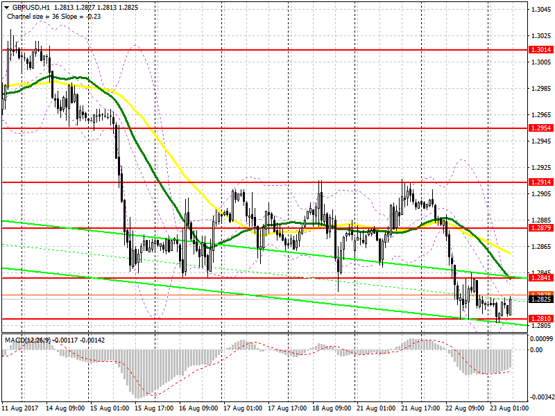Click the 0.00099 MACD scale value
The image size is (555, 416).
click(542, 339)
